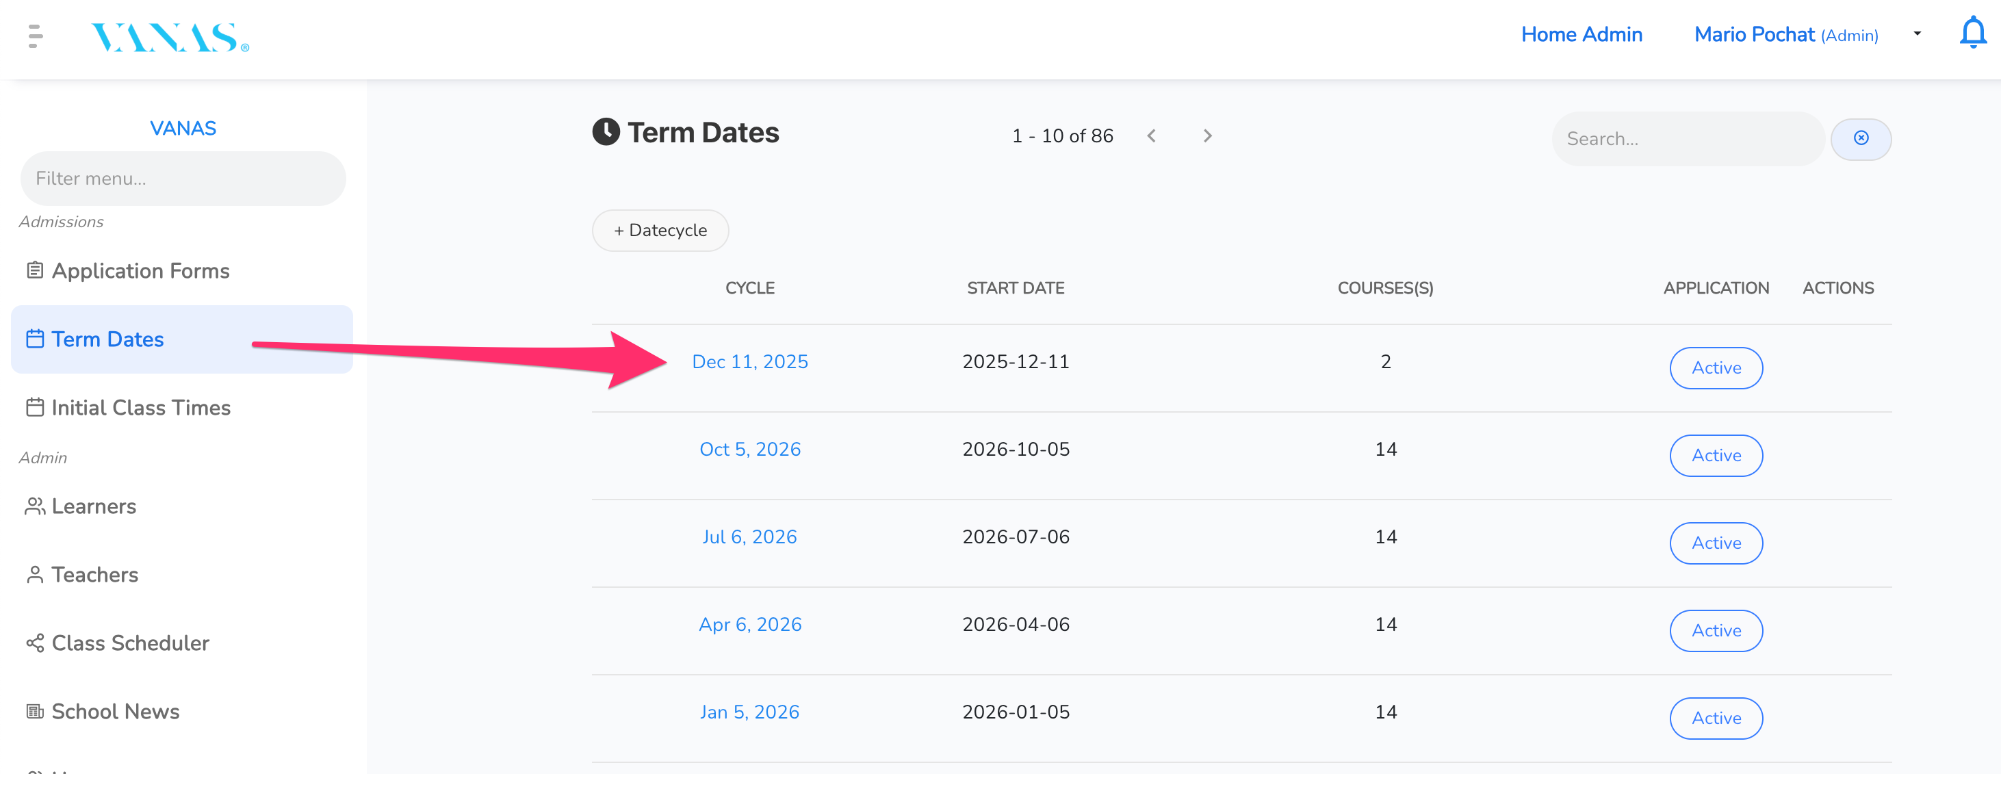Clear search with the circled X icon

[x=1861, y=138]
